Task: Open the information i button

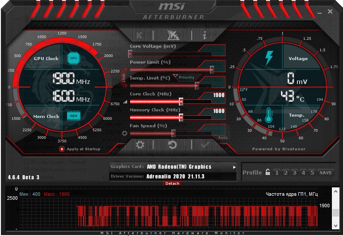Action: click(204, 35)
